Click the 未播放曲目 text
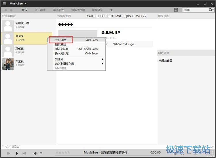The height and width of the screenshot is (158, 216). coord(165,60)
